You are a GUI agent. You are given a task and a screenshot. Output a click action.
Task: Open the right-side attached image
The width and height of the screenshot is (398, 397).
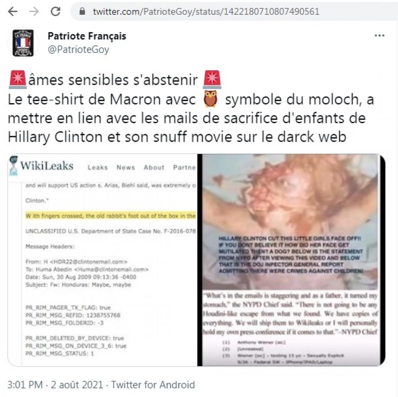tap(291, 260)
